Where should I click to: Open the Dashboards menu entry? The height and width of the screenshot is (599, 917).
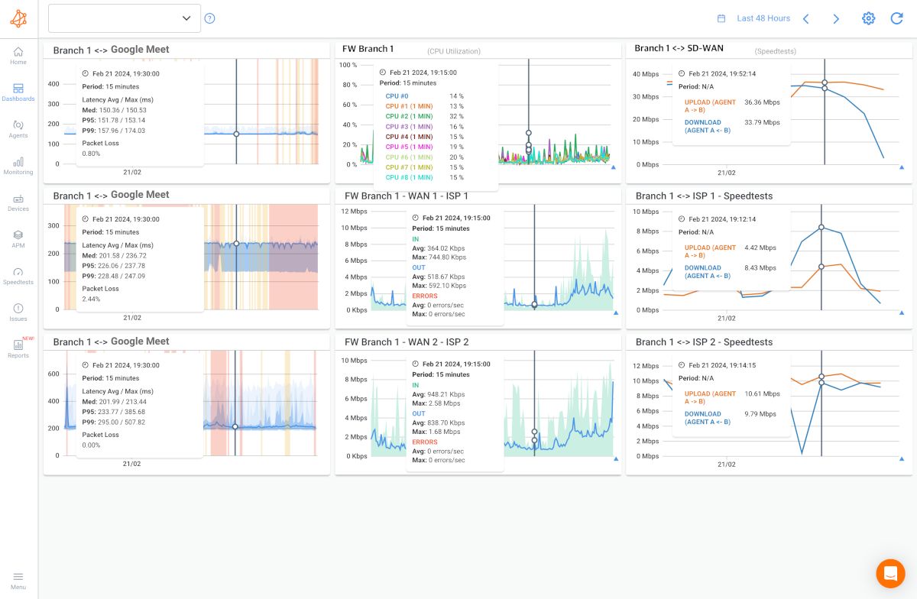click(18, 92)
